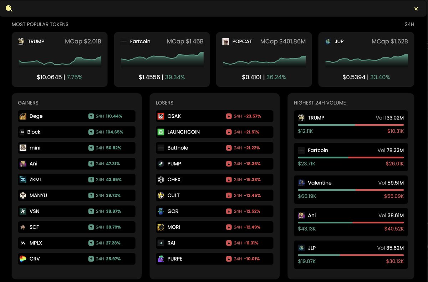Click the CRV 25.97% gain value

(x=113, y=259)
